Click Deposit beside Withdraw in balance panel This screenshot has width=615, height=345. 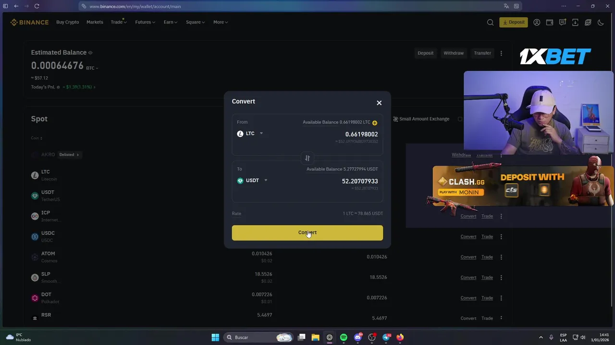[x=425, y=53]
